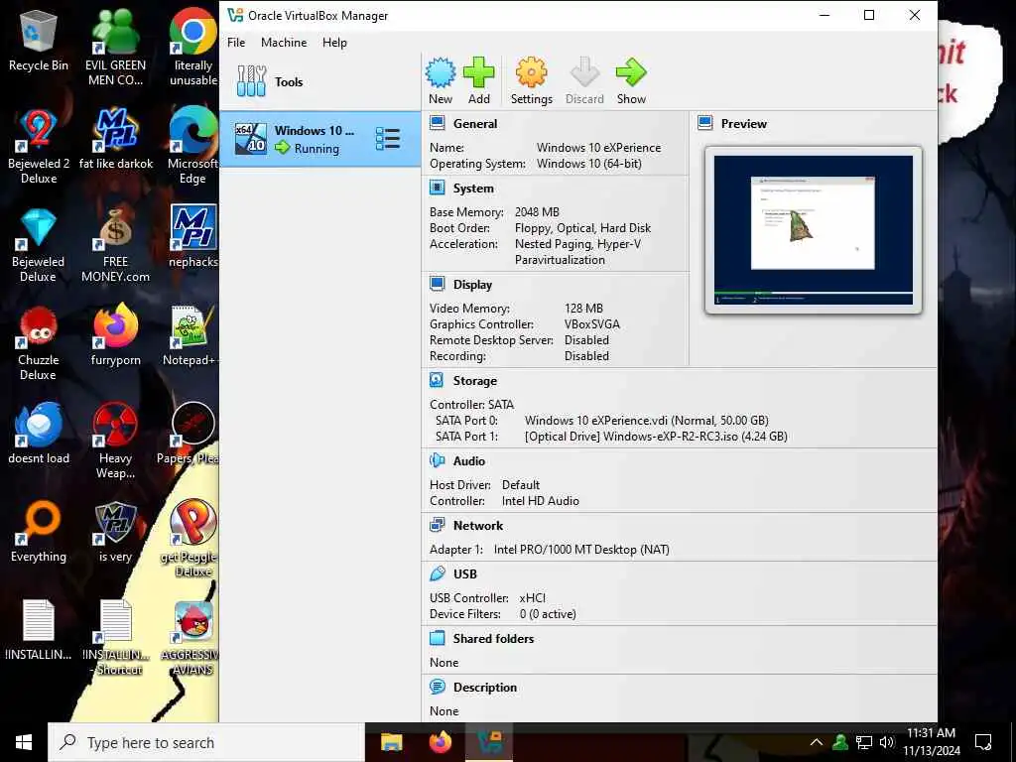Click the Bejeweled 2 Deluxe desktop icon
The height and width of the screenshot is (762, 1016).
pos(39,146)
